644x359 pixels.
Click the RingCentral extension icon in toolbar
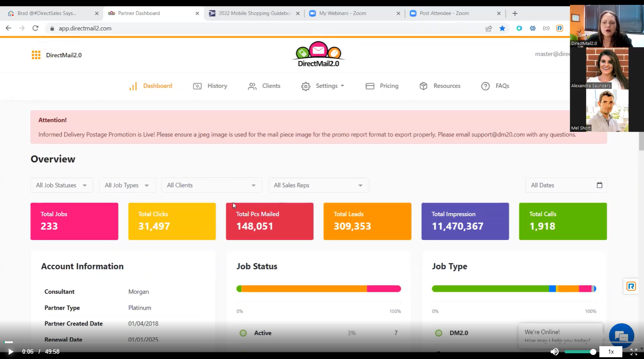point(560,28)
